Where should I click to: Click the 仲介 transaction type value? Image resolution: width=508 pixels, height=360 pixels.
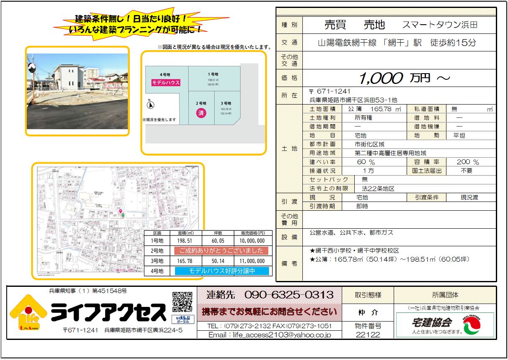368,313
